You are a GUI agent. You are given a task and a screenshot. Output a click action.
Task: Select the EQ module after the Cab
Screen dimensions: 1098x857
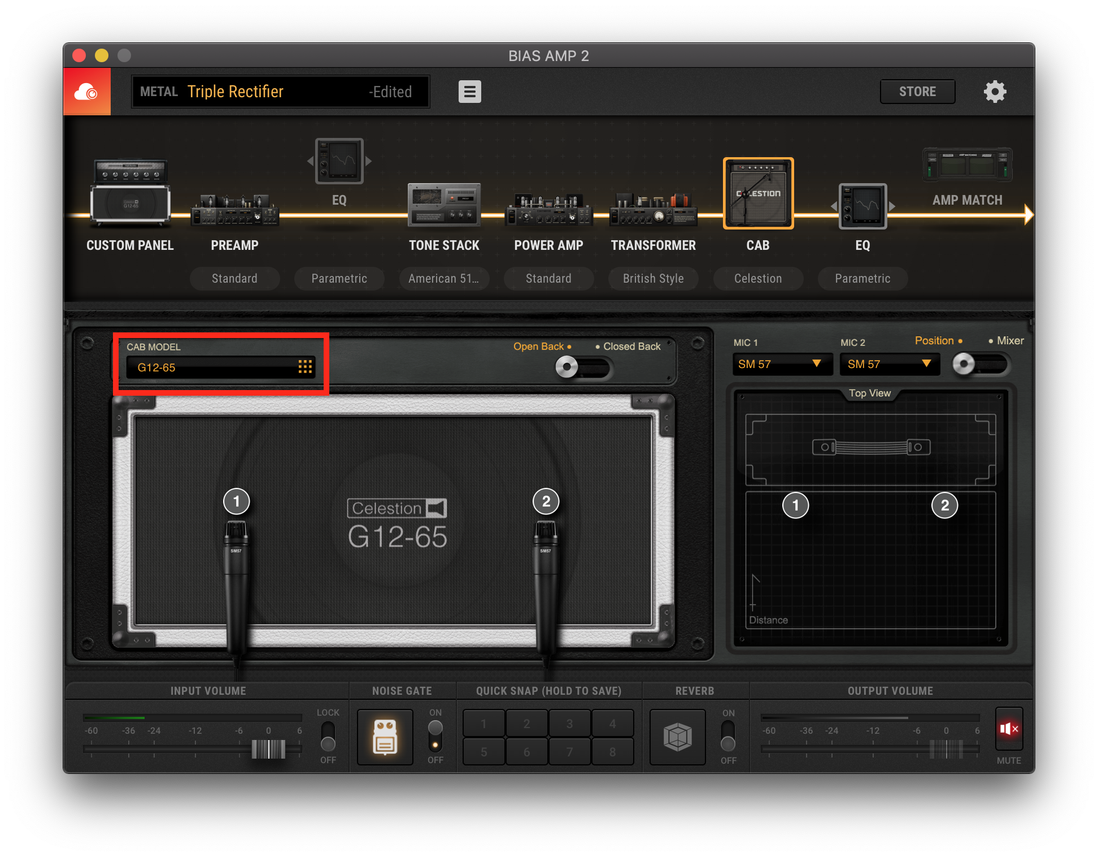[862, 206]
